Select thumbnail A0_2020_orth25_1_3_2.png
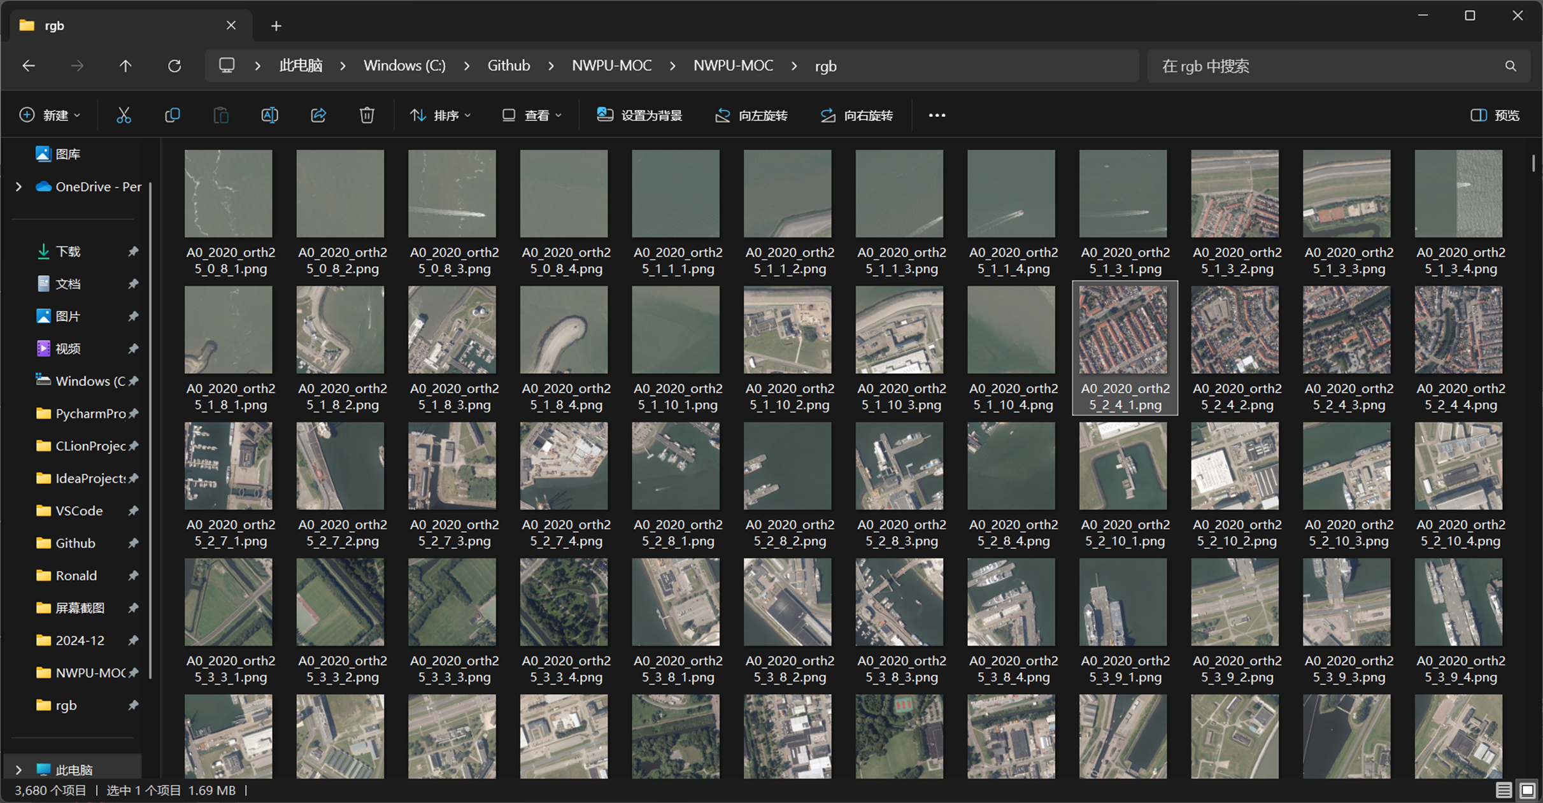Viewport: 1543px width, 803px height. coord(1235,194)
